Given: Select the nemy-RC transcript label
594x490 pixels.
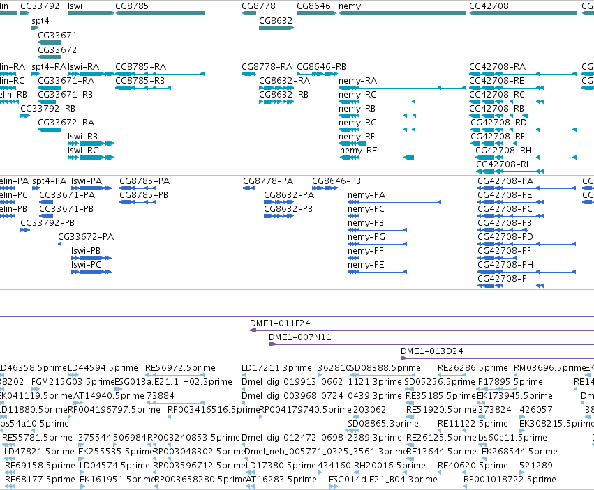Looking at the screenshot, I should point(357,95).
